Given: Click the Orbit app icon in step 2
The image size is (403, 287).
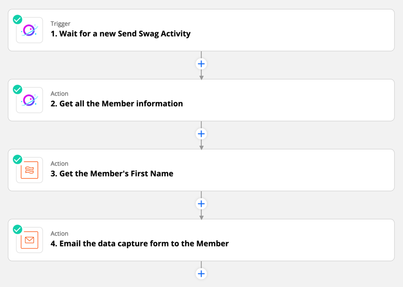Looking at the screenshot, I should point(29,100).
